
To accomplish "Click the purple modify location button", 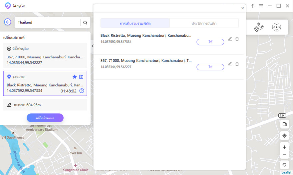I will 45,118.
